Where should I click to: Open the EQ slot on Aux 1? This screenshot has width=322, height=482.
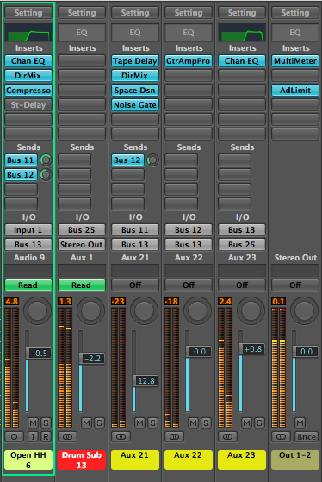pyautogui.click(x=82, y=33)
